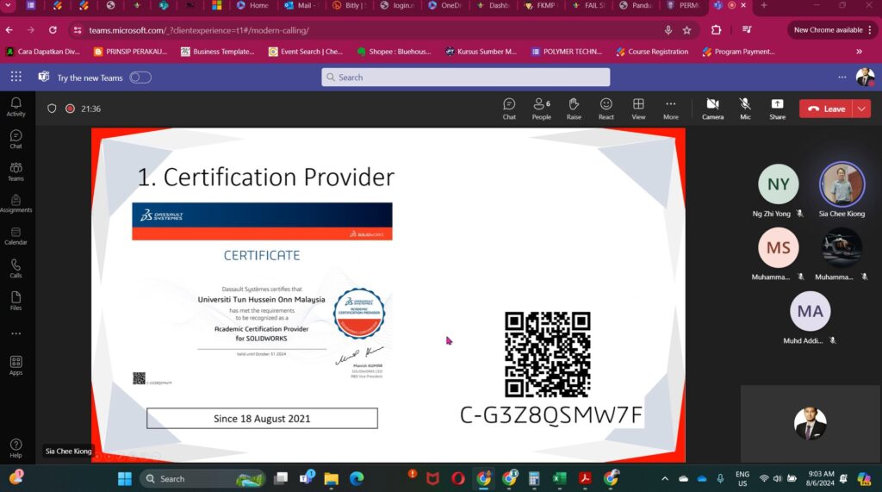The width and height of the screenshot is (882, 492).
Task: Leave the meeting
Action: [826, 109]
